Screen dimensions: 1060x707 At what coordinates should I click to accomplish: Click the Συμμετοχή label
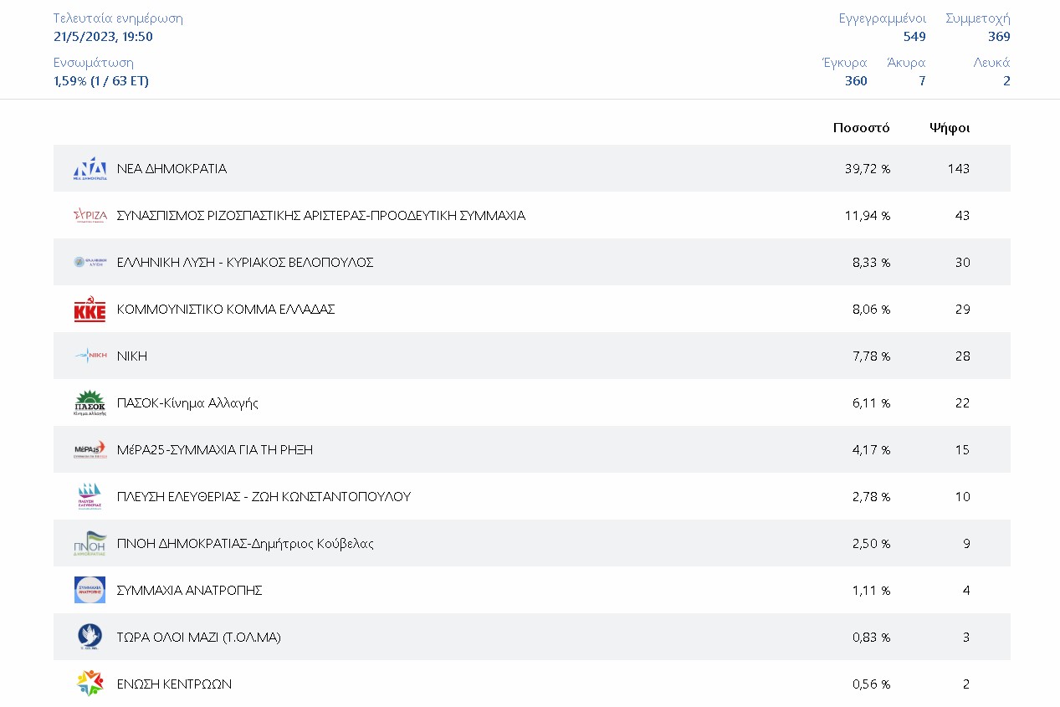[x=978, y=18]
